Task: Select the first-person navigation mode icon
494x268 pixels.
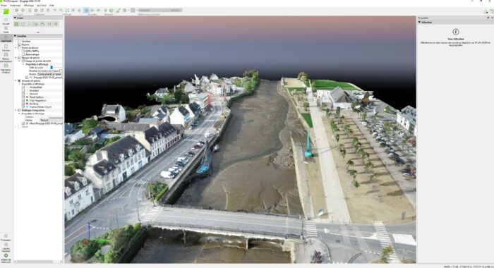Action: pos(98,10)
